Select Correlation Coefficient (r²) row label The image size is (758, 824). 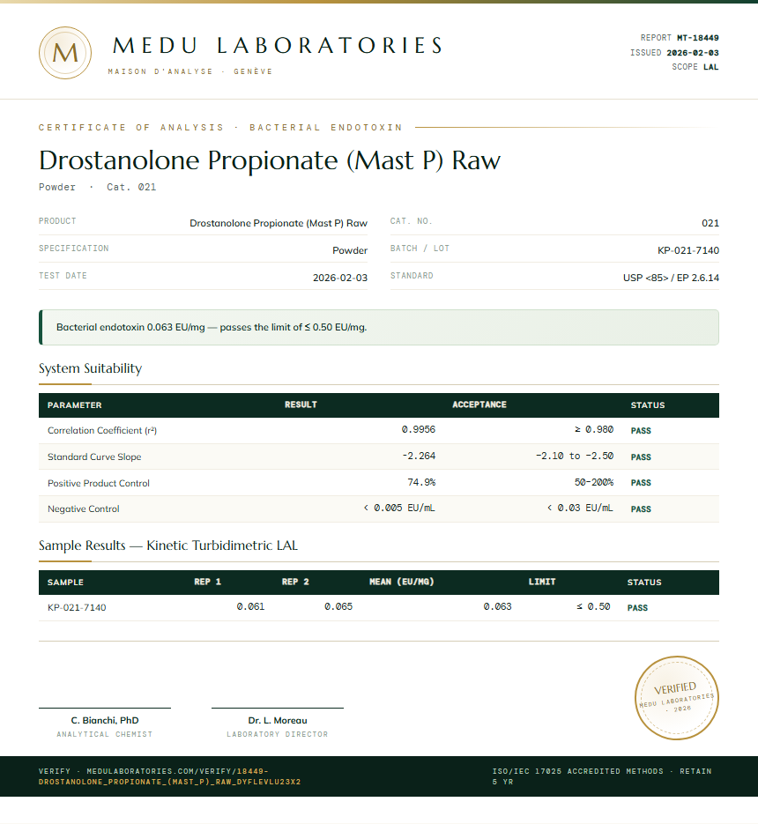(102, 430)
